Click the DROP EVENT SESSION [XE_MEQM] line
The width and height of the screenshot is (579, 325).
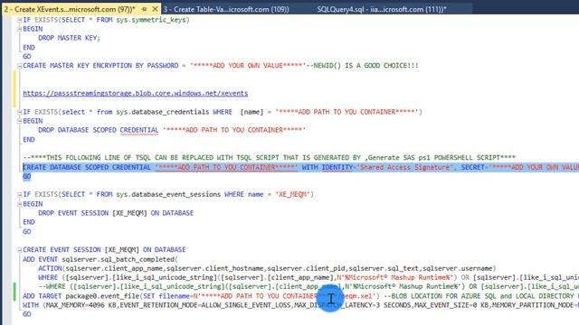coord(116,213)
